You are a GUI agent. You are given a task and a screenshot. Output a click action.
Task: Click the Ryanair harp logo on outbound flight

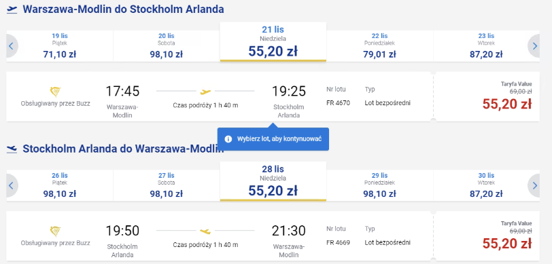[x=55, y=92]
